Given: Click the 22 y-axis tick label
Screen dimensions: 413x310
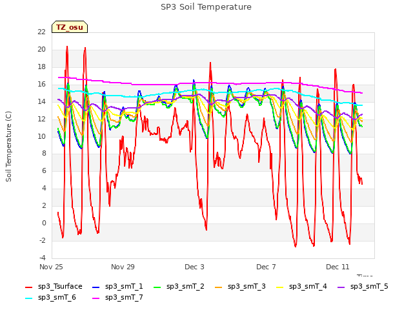Looking at the screenshot, I should click(x=41, y=32).
